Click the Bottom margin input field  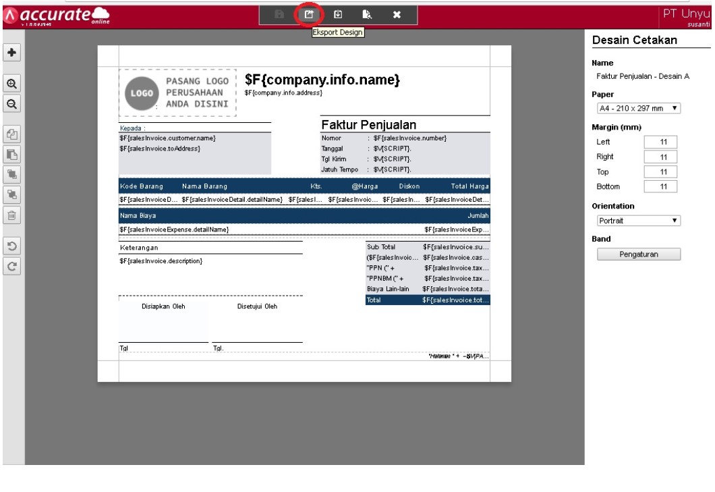[660, 186]
